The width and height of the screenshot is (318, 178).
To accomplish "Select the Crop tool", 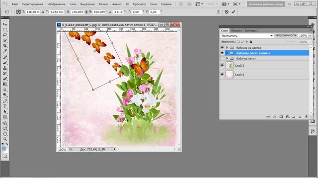I will pyautogui.click(x=5, y=46).
